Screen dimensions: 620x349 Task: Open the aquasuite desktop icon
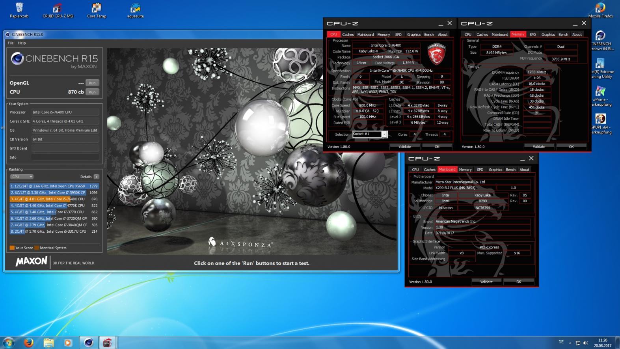(135, 10)
